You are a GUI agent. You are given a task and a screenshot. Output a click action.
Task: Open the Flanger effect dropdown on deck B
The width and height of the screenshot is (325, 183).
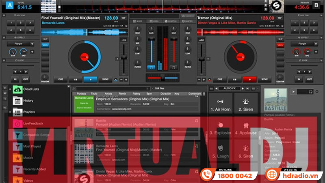[x=304, y=44]
